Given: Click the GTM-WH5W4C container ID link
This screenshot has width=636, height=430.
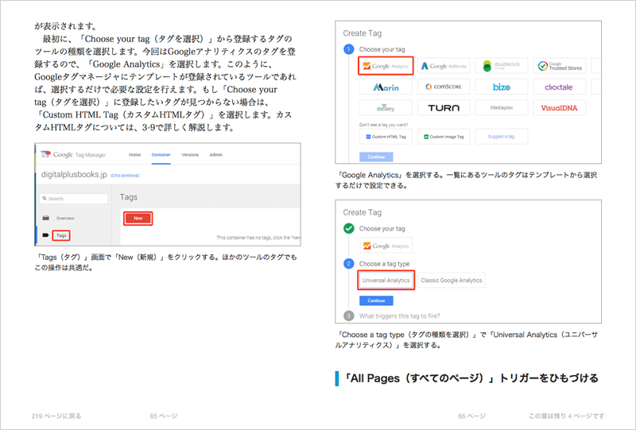Looking at the screenshot, I should coord(126,176).
